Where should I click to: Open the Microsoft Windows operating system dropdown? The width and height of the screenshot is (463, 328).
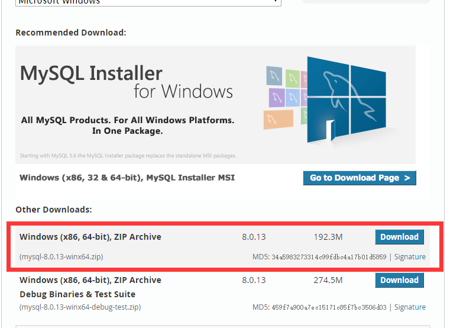tap(148, 2)
